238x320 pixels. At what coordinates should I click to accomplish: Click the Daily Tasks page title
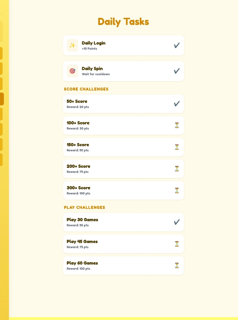tap(123, 22)
